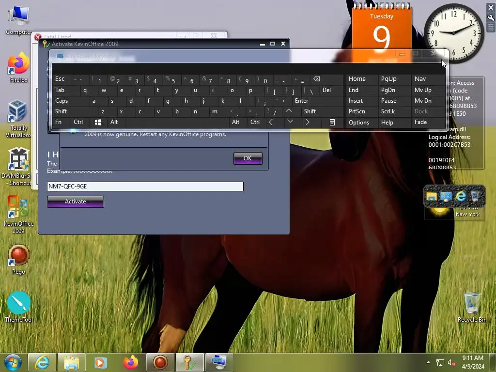This screenshot has height=372, width=496.
Task: Click the product key input field
Action: point(145,186)
